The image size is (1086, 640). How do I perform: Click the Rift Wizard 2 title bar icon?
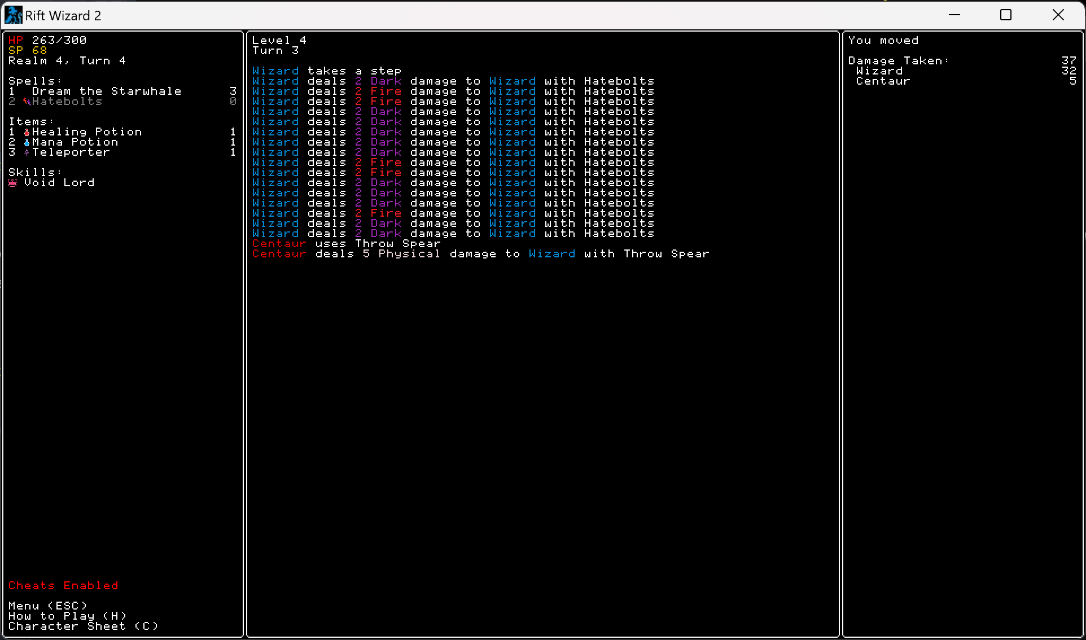pyautogui.click(x=13, y=15)
